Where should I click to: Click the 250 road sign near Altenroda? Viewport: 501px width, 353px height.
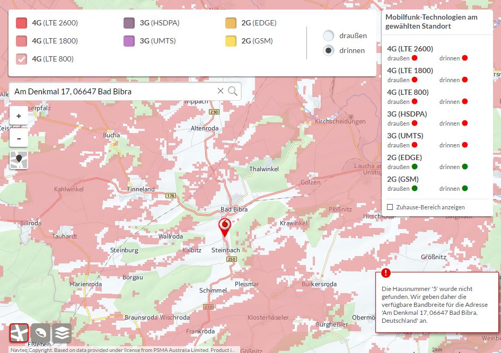click(x=214, y=112)
